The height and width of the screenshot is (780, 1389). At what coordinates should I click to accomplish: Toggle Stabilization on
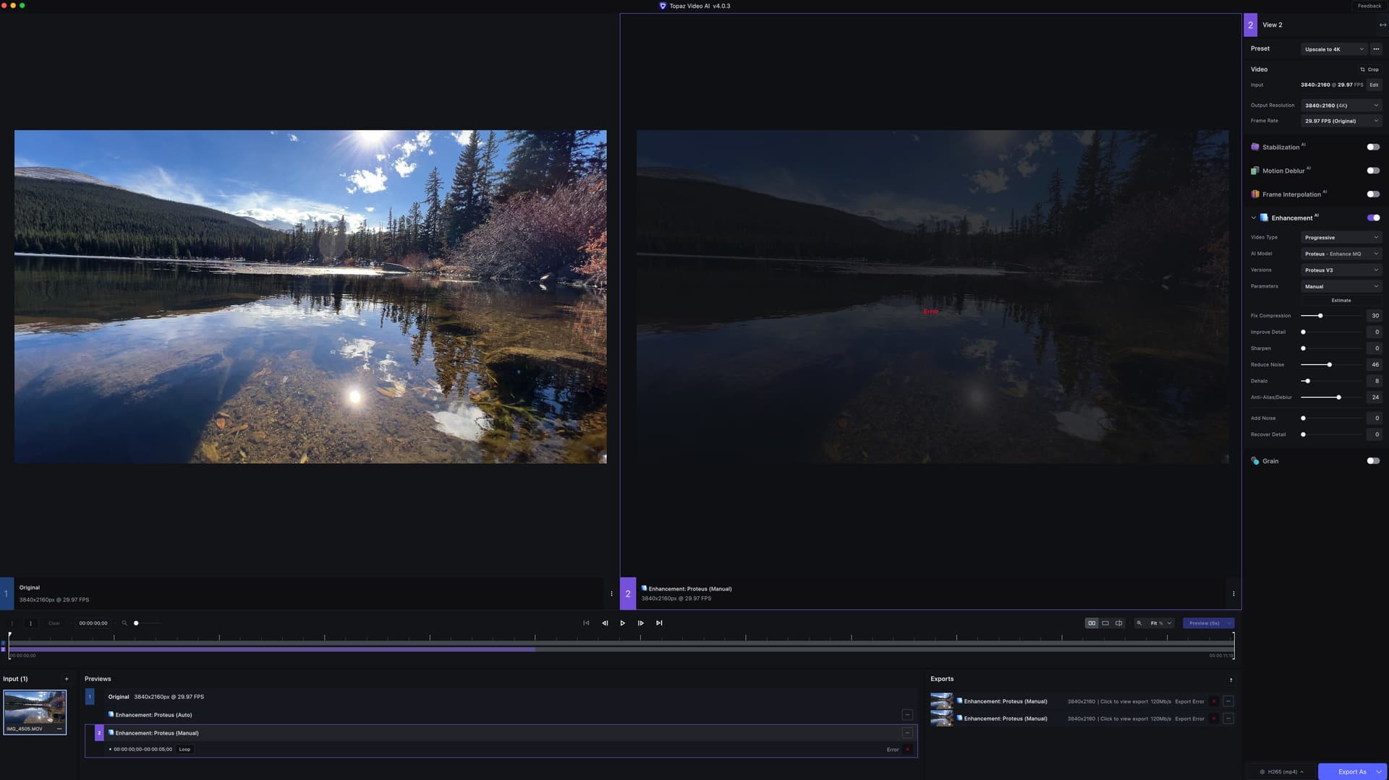pyautogui.click(x=1373, y=147)
